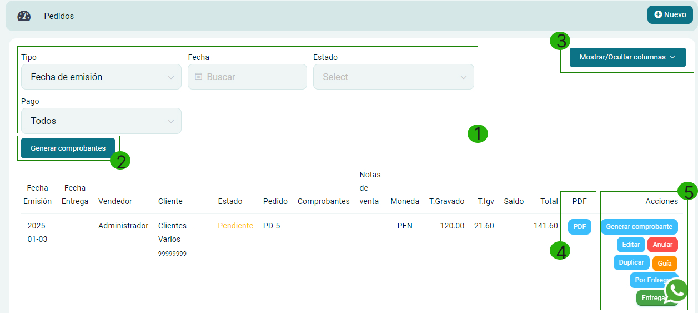This screenshot has width=698, height=313.
Task: Click Nuevo to create a new order
Action: [670, 14]
